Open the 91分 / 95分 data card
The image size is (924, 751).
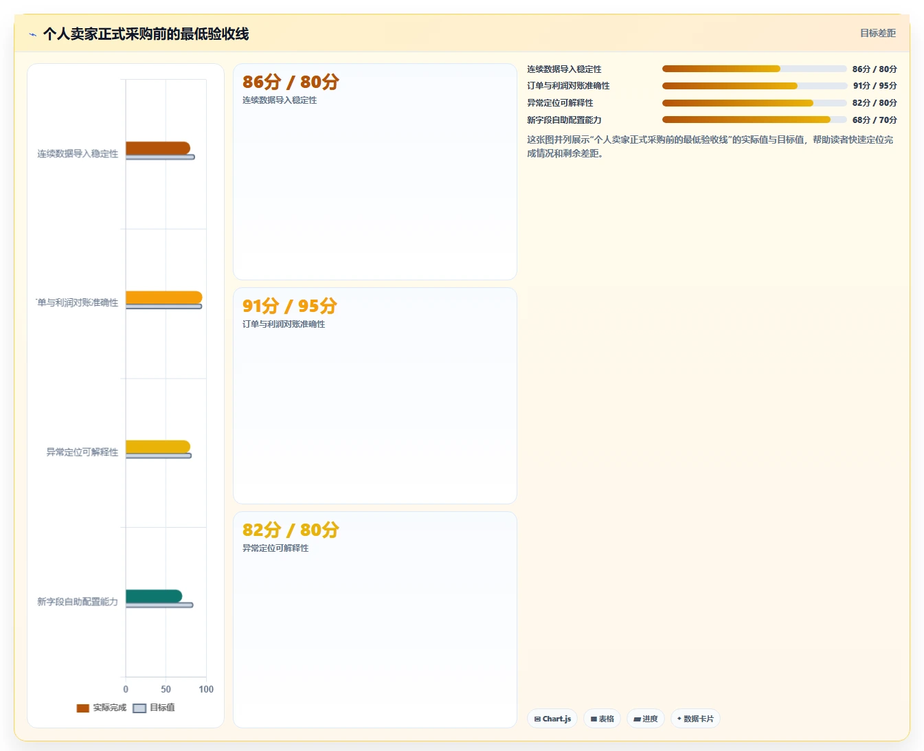click(x=375, y=396)
